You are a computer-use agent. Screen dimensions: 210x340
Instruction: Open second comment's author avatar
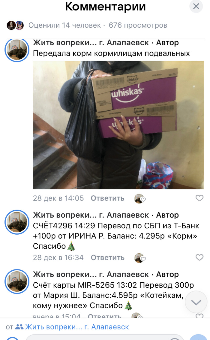click(x=17, y=222)
